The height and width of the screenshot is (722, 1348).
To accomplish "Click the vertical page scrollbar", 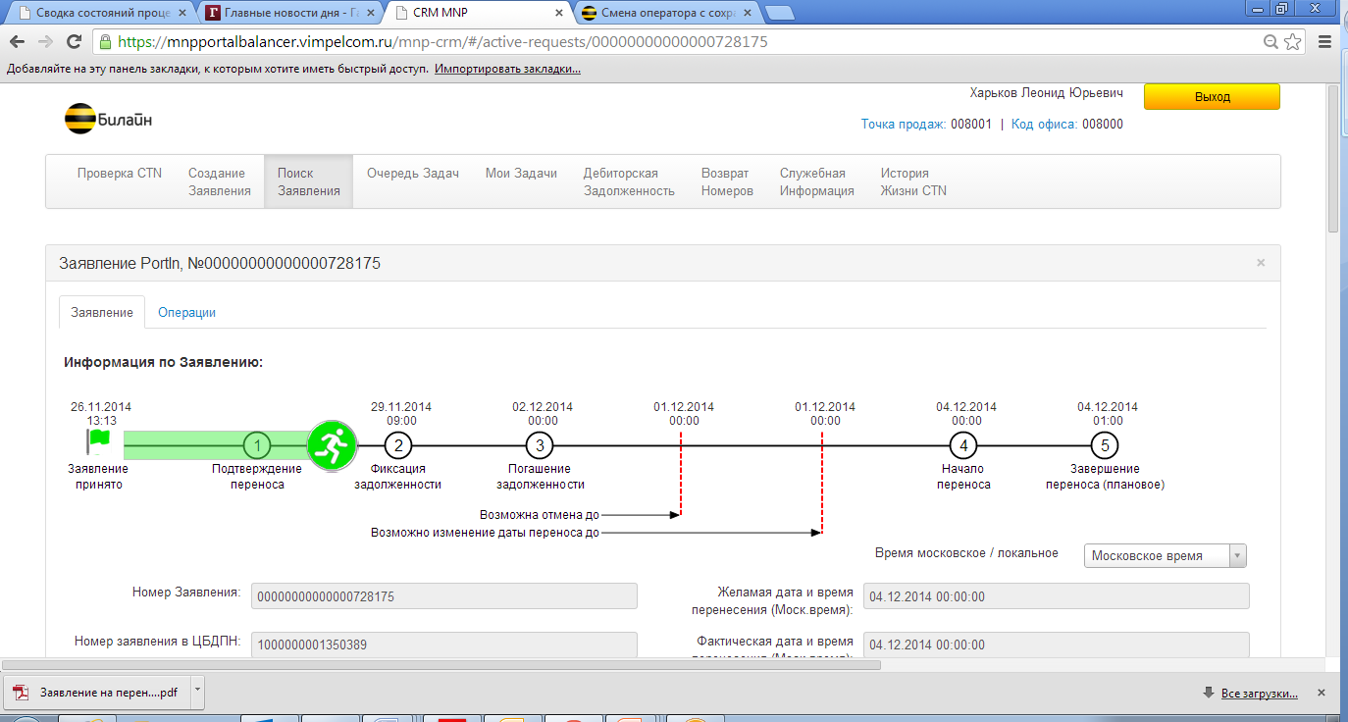I will pos(1333,157).
